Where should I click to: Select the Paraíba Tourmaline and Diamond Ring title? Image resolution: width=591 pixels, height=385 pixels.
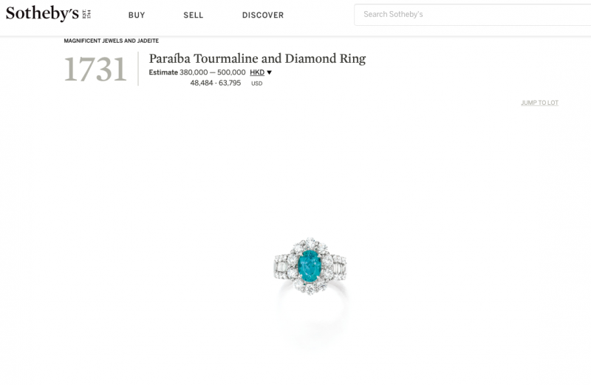pos(257,58)
